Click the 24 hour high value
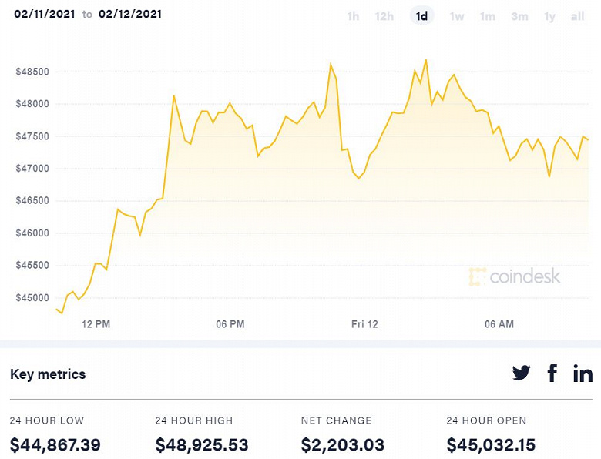The height and width of the screenshot is (459, 601). point(200,444)
